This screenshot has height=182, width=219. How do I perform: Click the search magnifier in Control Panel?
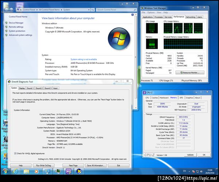tap(135, 10)
